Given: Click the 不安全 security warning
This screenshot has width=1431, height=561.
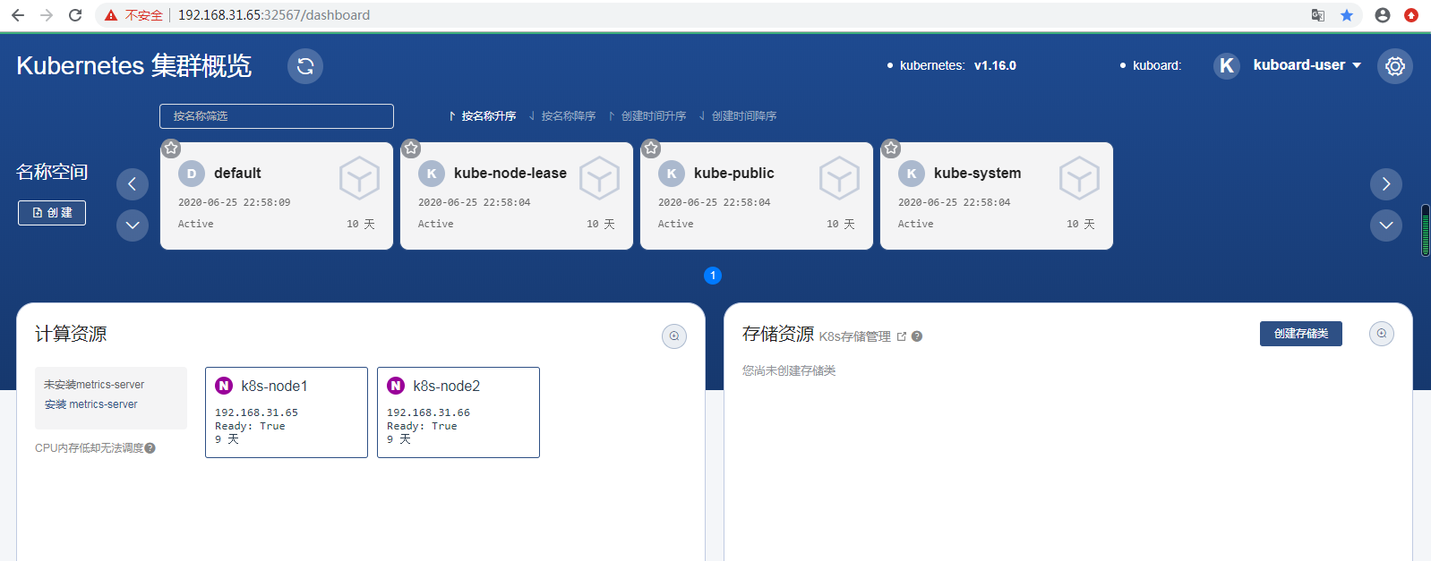Looking at the screenshot, I should pos(134,15).
